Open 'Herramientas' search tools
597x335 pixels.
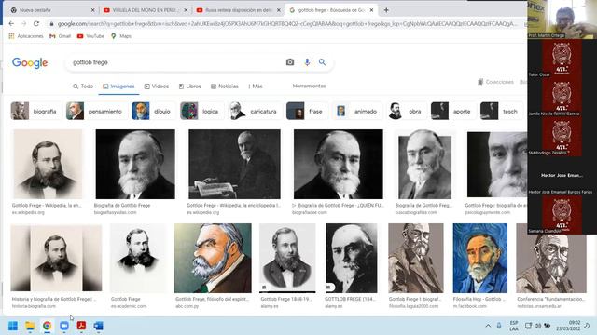tap(309, 87)
